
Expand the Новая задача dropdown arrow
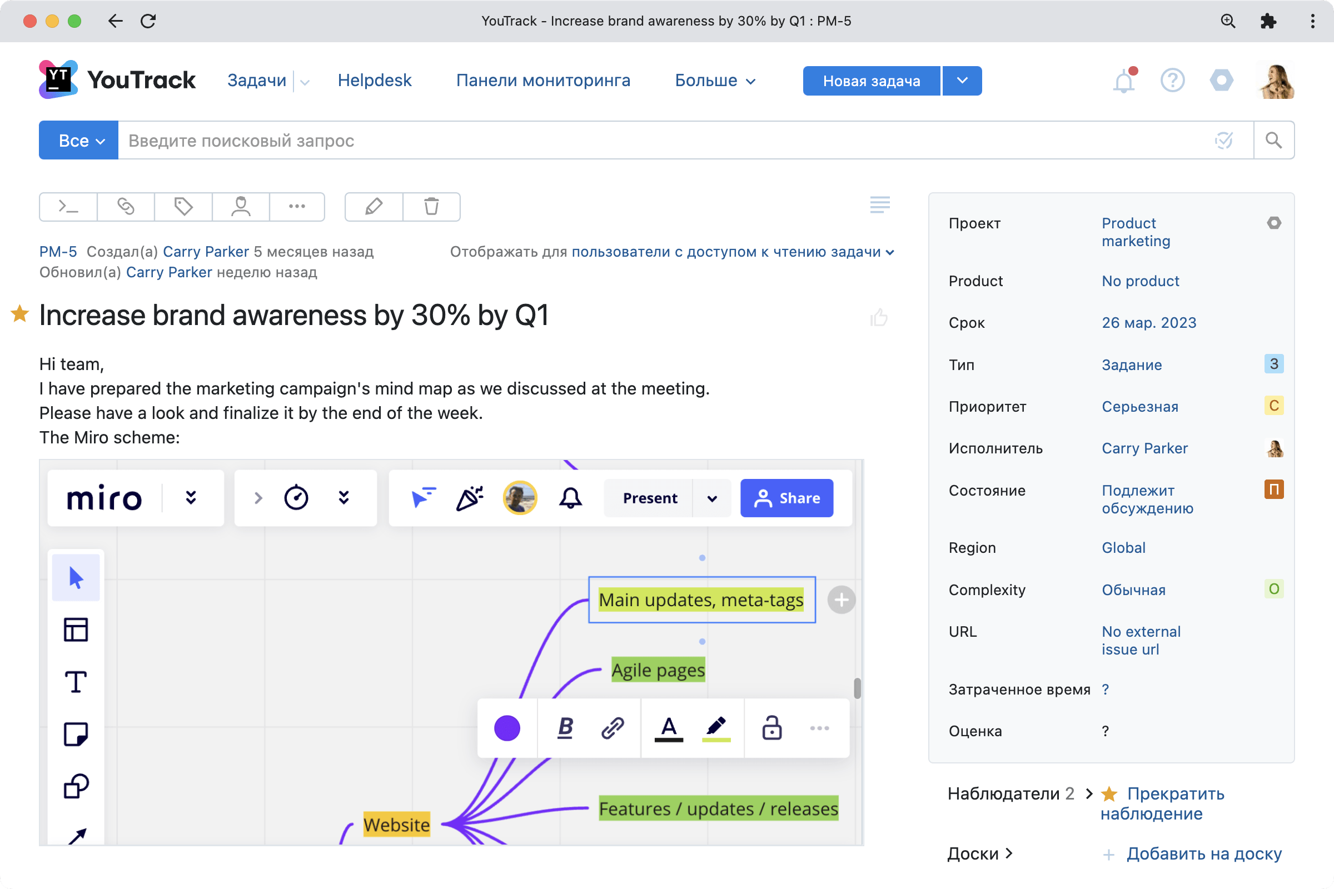(x=962, y=81)
